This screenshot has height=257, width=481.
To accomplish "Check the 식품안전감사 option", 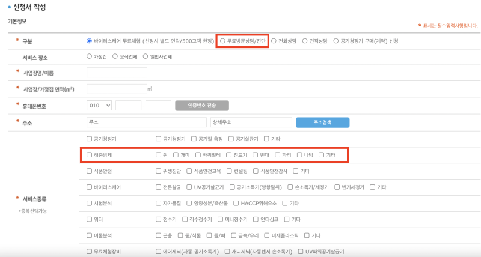I will tap(256, 171).
